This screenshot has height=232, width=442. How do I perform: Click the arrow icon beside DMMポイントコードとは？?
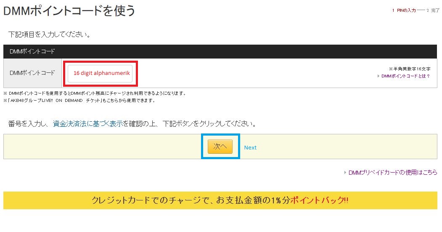tap(378, 76)
